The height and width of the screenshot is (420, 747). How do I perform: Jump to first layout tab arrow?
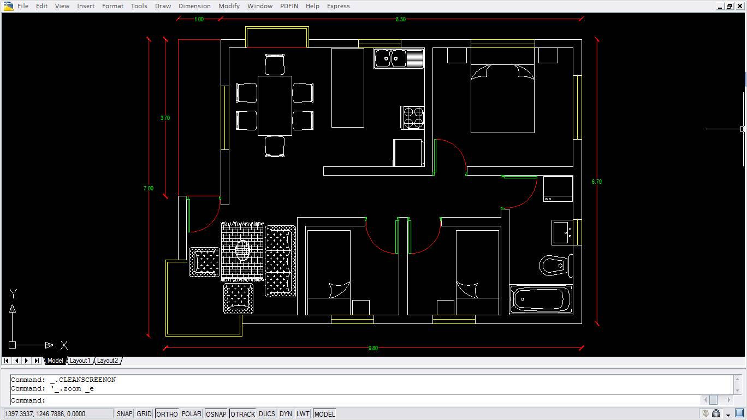pyautogui.click(x=7, y=361)
